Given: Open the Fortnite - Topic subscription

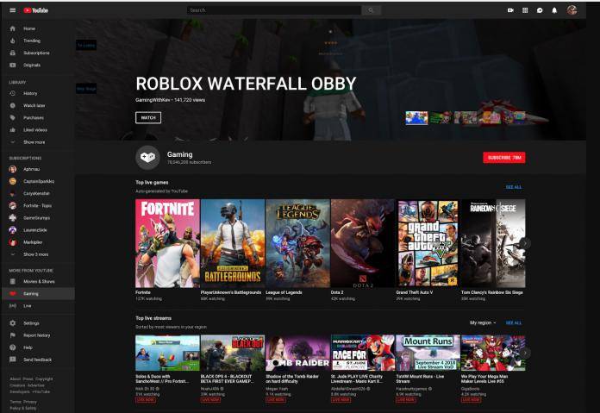Looking at the screenshot, I should coord(38,205).
